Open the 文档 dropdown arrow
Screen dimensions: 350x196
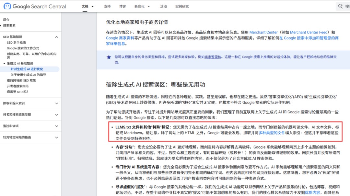click(x=93, y=6)
